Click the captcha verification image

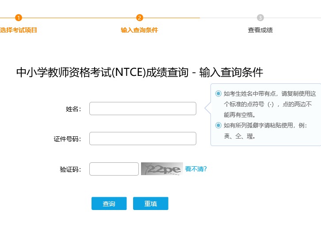point(161,169)
